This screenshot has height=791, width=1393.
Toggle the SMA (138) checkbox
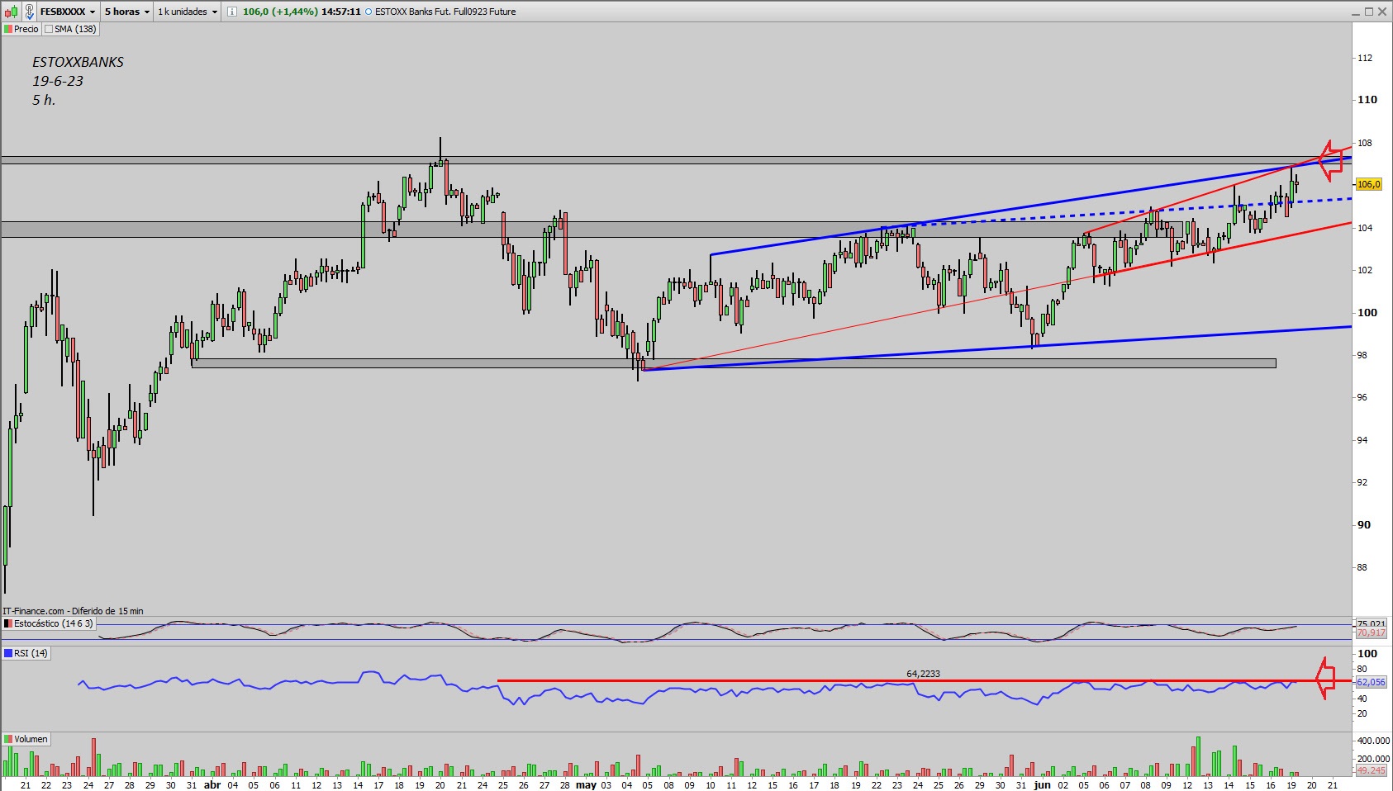pyautogui.click(x=49, y=29)
